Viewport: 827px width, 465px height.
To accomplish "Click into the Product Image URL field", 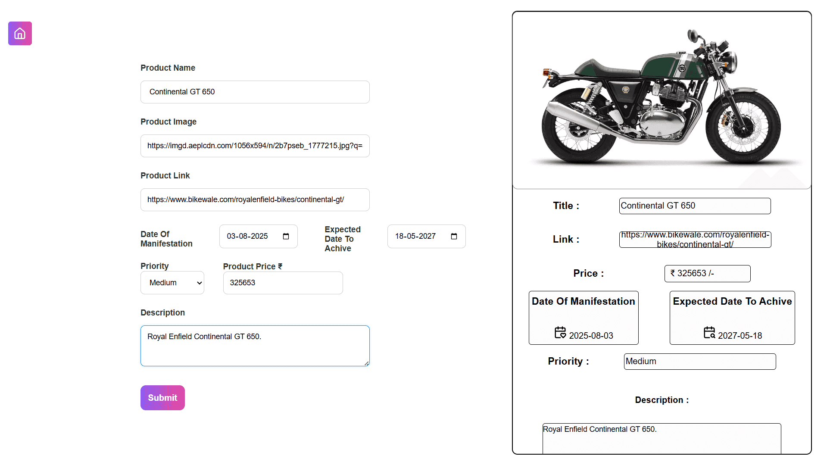I will [255, 146].
